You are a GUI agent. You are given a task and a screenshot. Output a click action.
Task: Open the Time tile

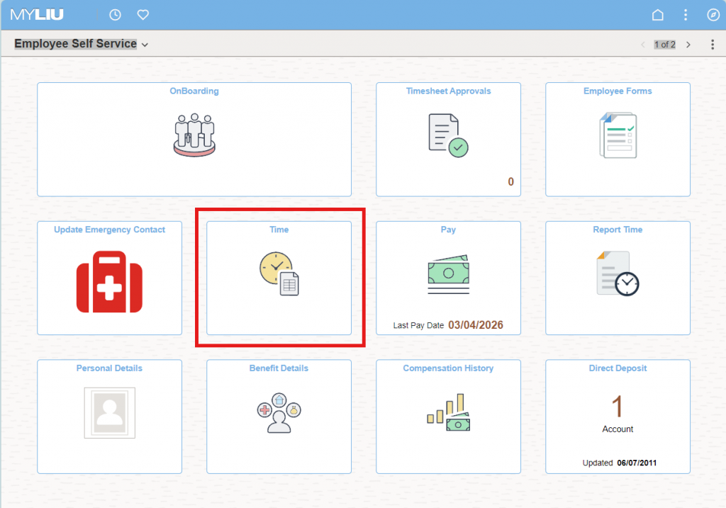(279, 278)
